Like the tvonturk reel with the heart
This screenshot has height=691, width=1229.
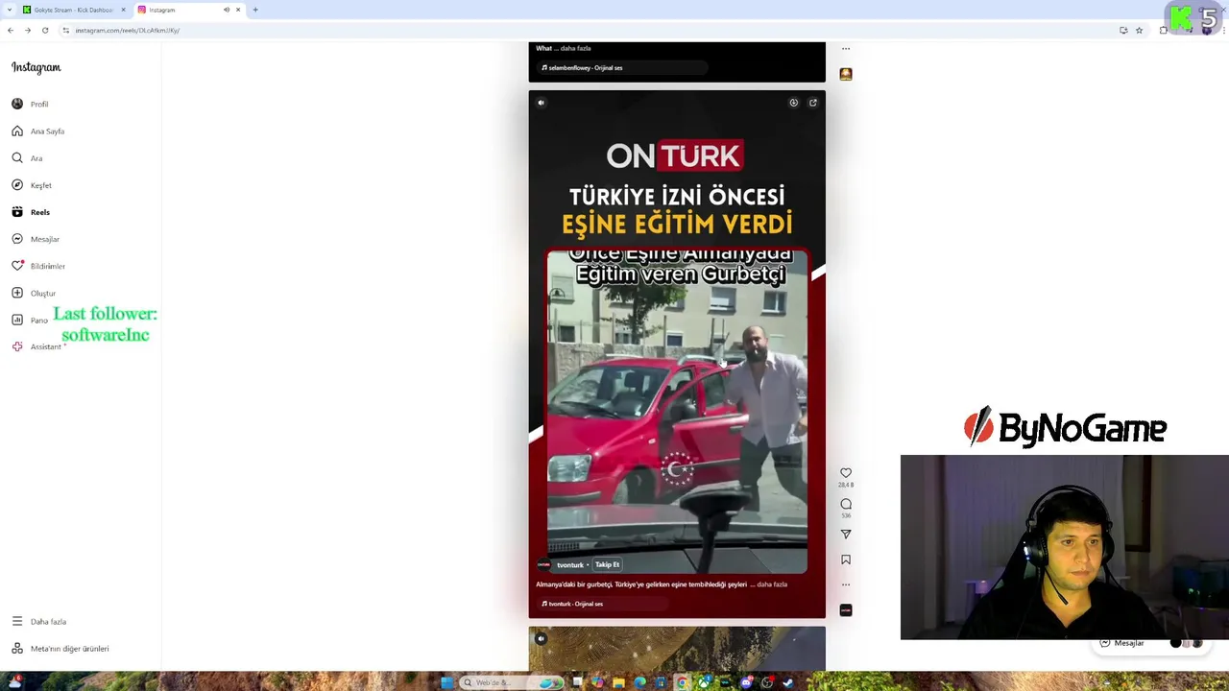point(846,473)
